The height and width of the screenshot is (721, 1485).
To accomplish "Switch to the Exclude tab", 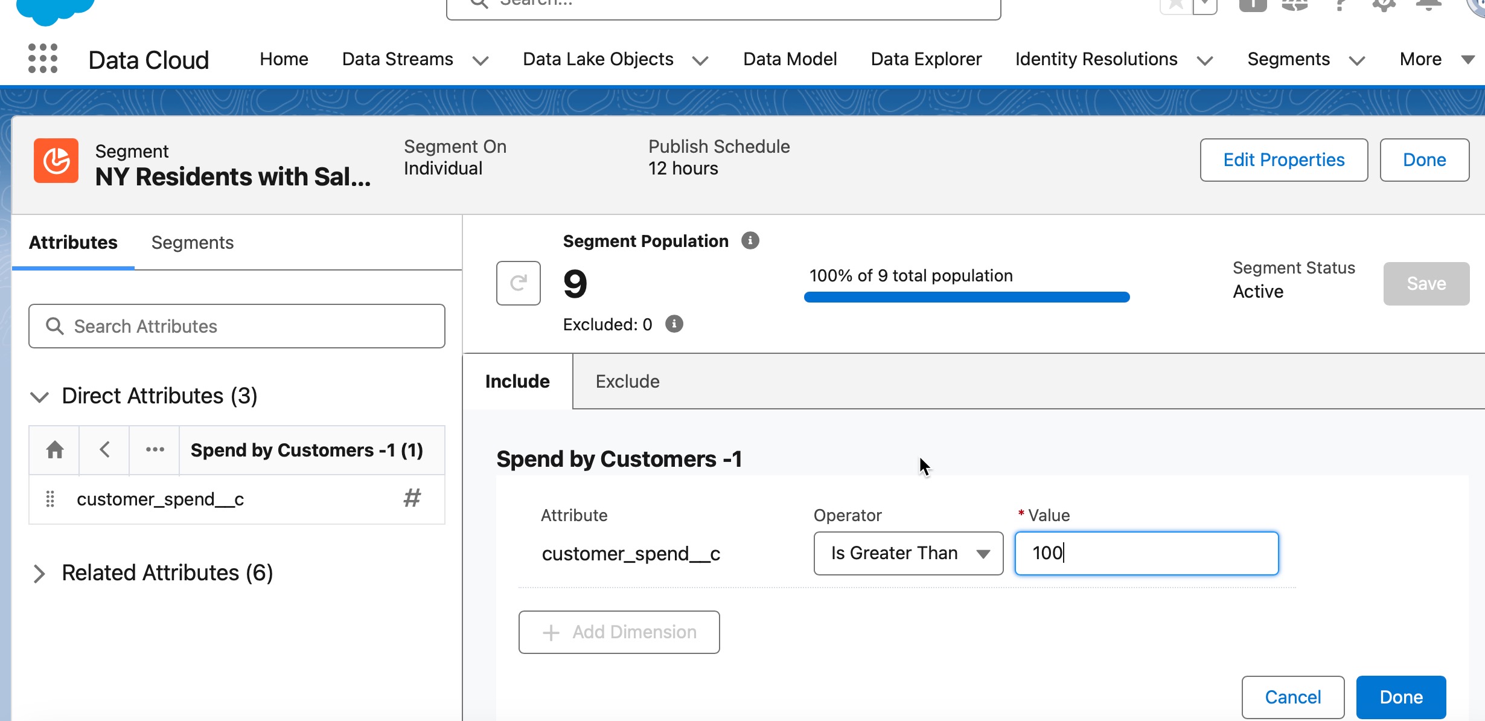I will click(x=627, y=382).
